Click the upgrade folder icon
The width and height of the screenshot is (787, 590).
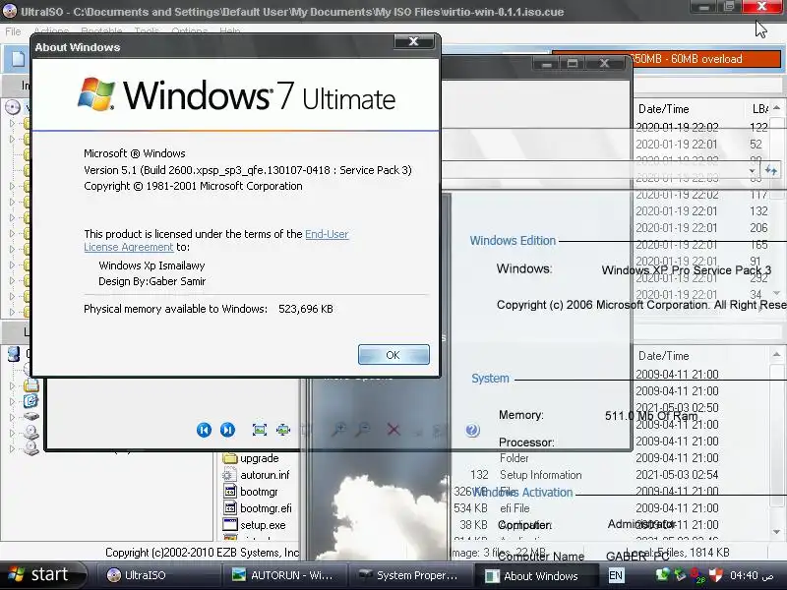[x=230, y=458]
